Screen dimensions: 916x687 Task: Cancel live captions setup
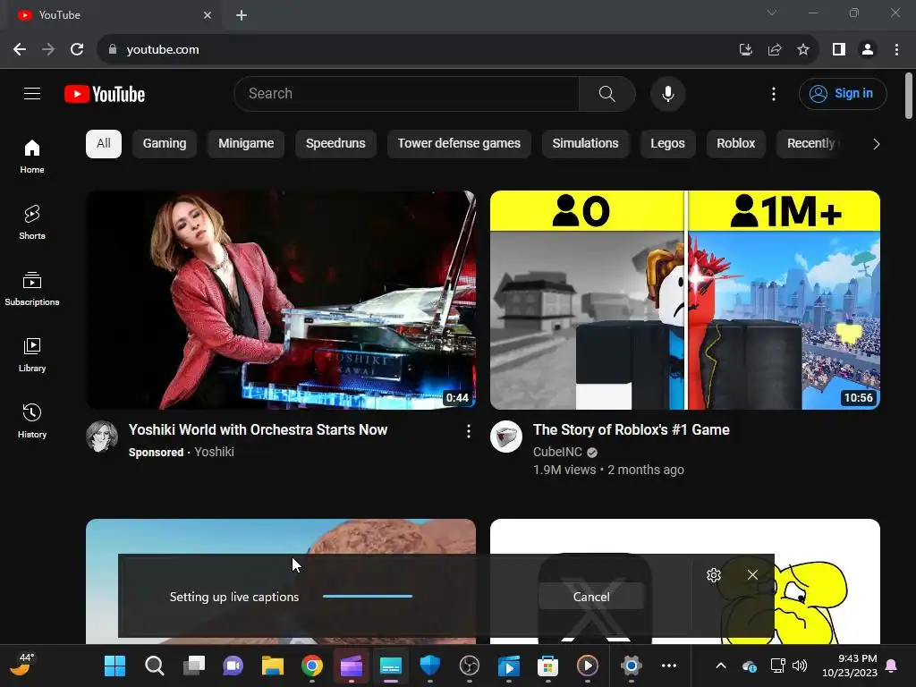[591, 597]
